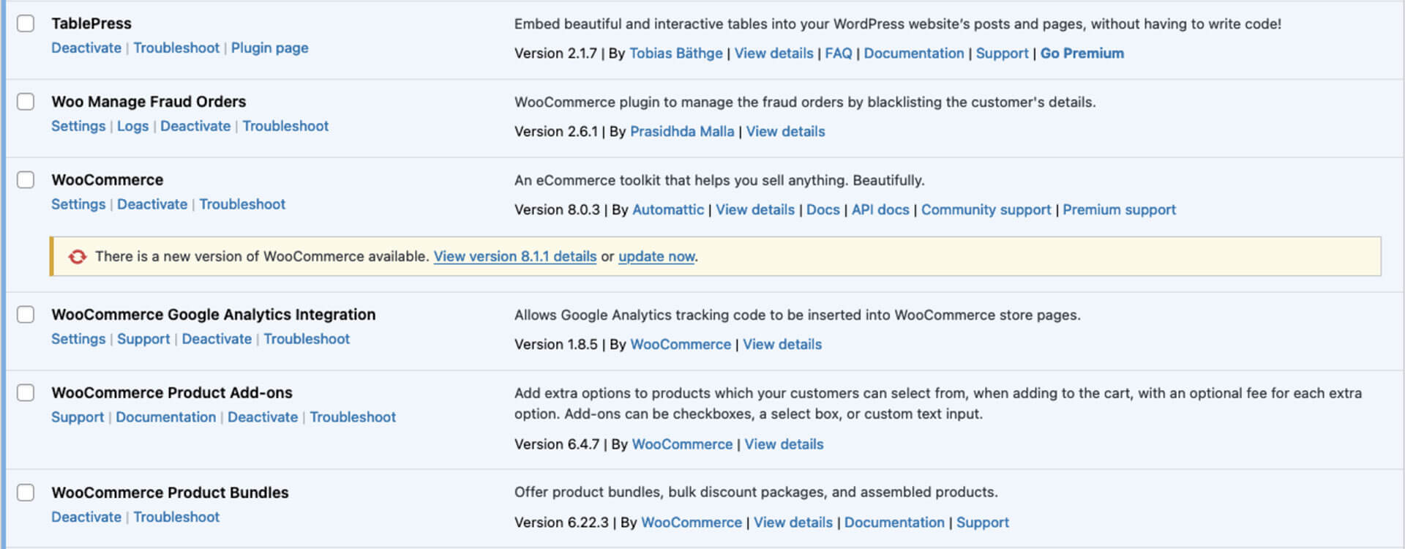Click the WooCommerce update available refresh icon
Image resolution: width=1405 pixels, height=549 pixels.
click(77, 257)
